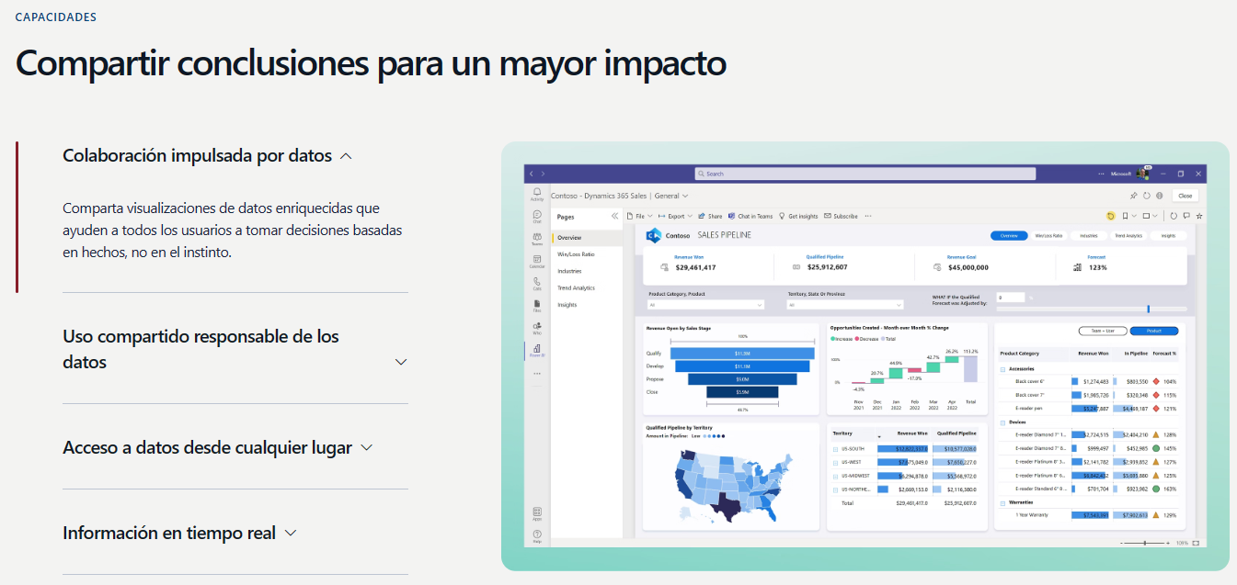The width and height of the screenshot is (1237, 585).
Task: Expand the US-SOUTH territory row
Action: click(x=835, y=449)
